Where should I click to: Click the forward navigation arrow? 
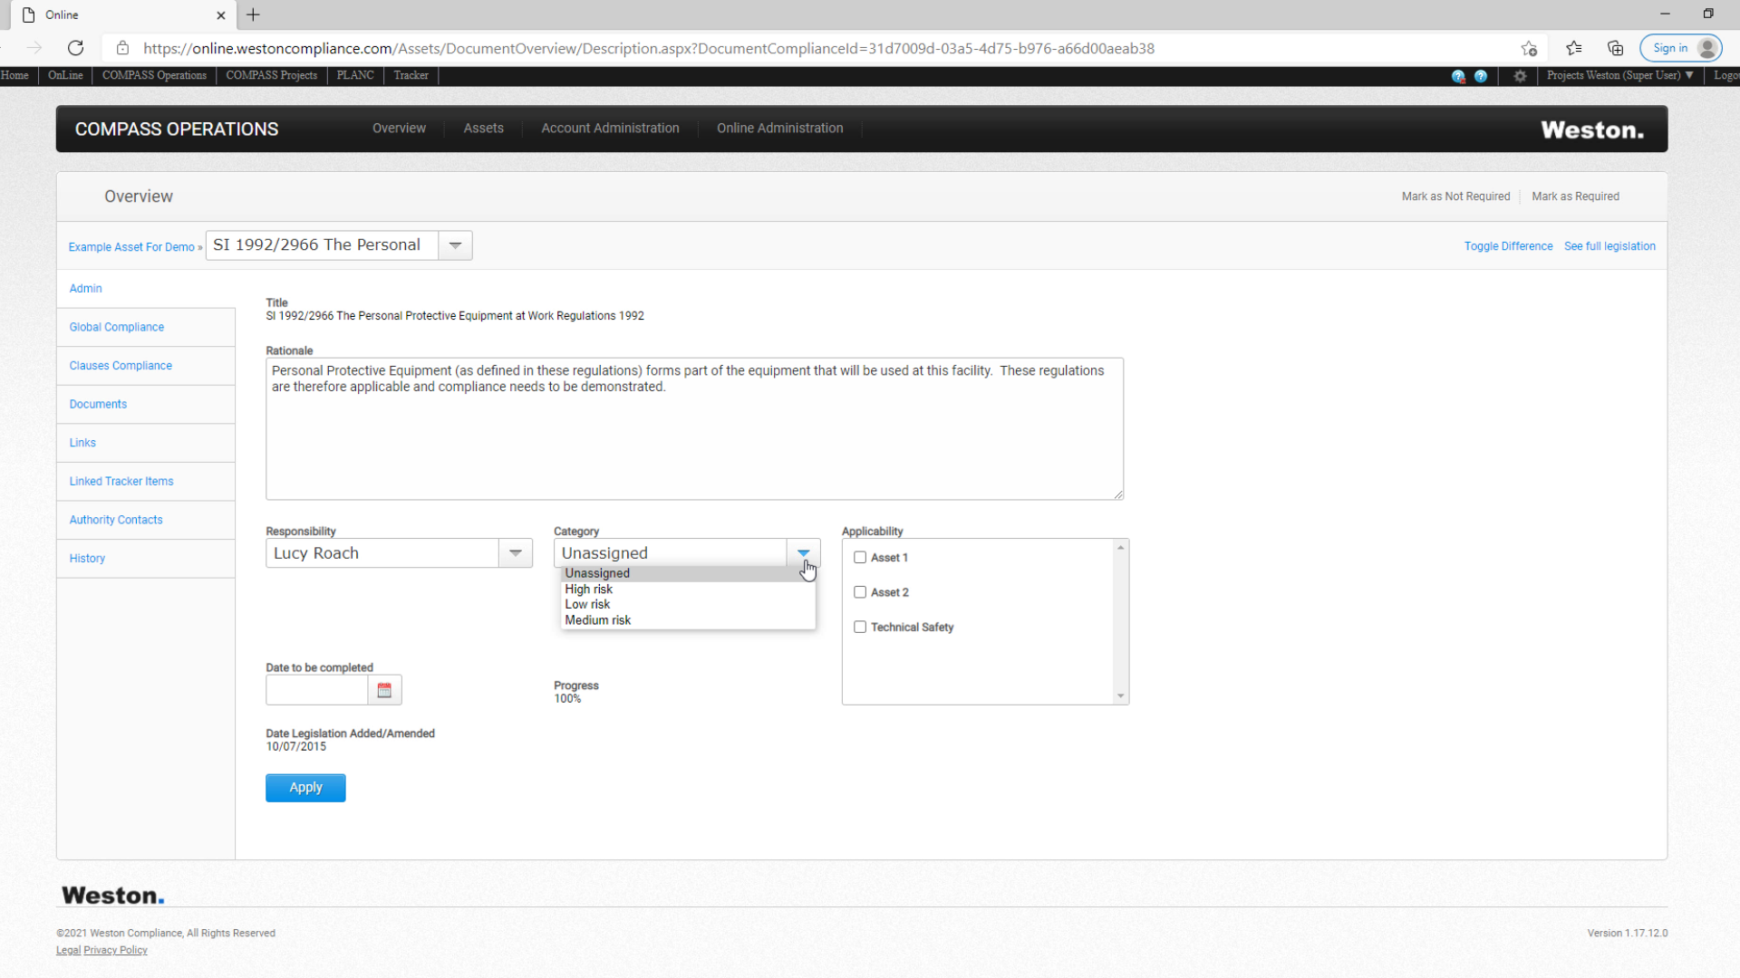point(34,48)
